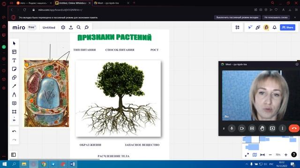Select the plant cell illustration

tap(46, 93)
